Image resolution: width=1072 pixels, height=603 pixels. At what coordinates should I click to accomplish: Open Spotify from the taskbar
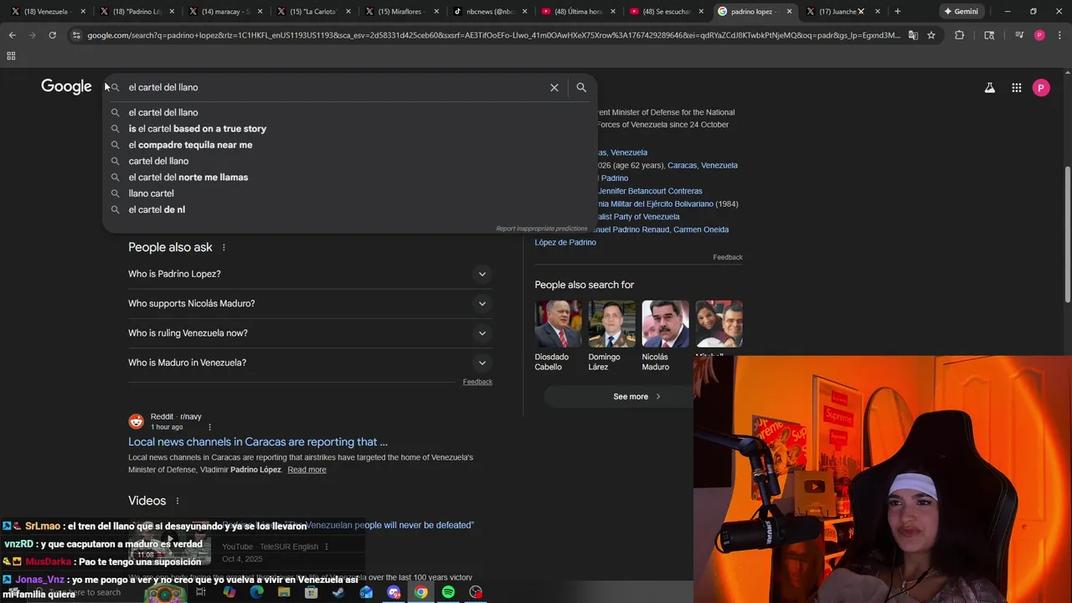pyautogui.click(x=448, y=592)
